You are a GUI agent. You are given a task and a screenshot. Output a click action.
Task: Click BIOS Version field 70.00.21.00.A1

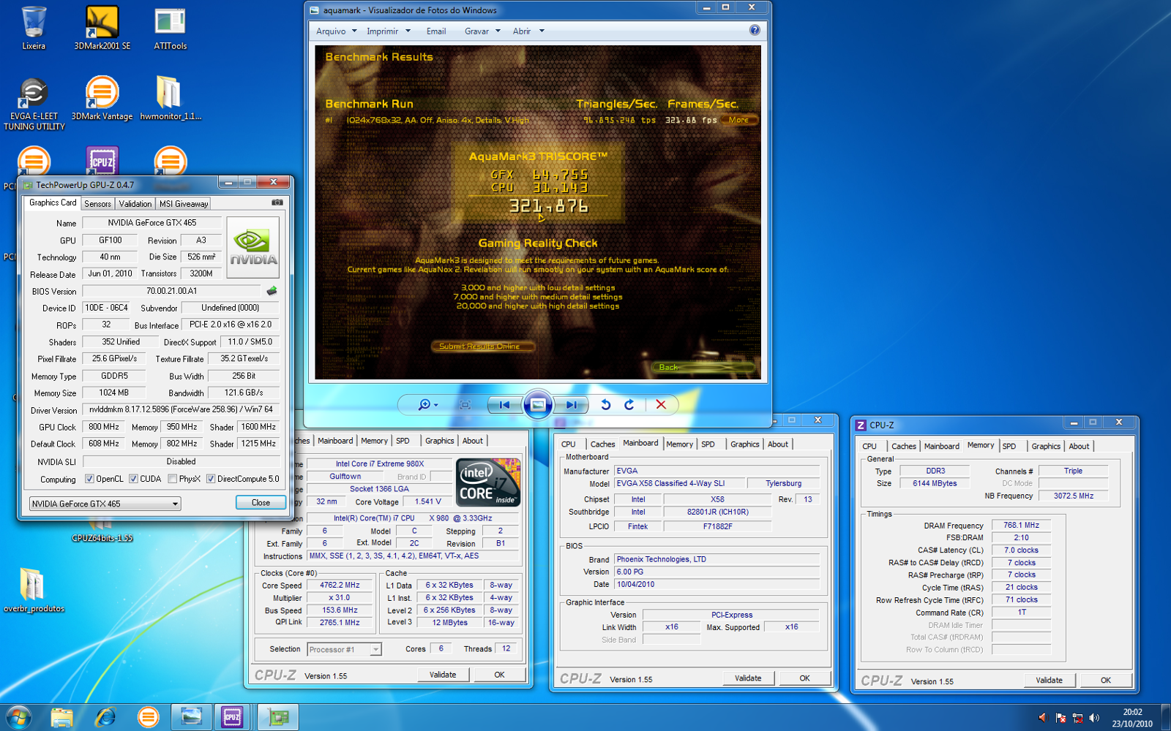[171, 291]
